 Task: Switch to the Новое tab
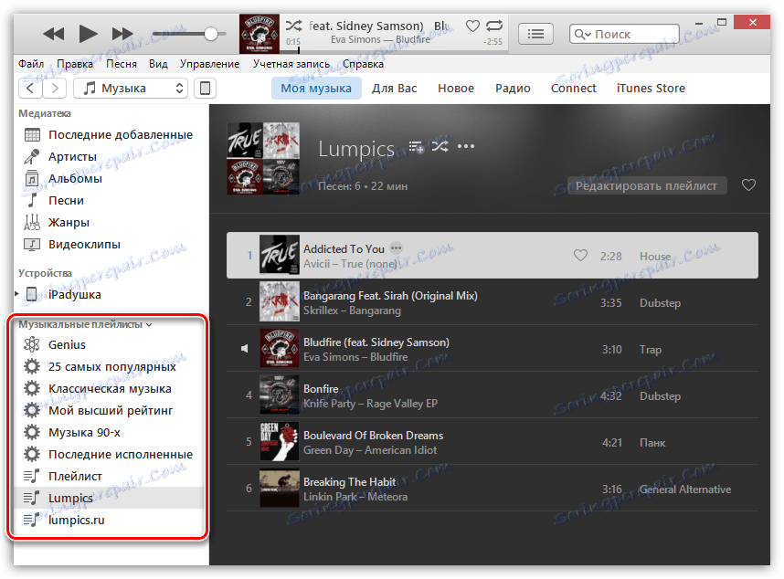[456, 89]
